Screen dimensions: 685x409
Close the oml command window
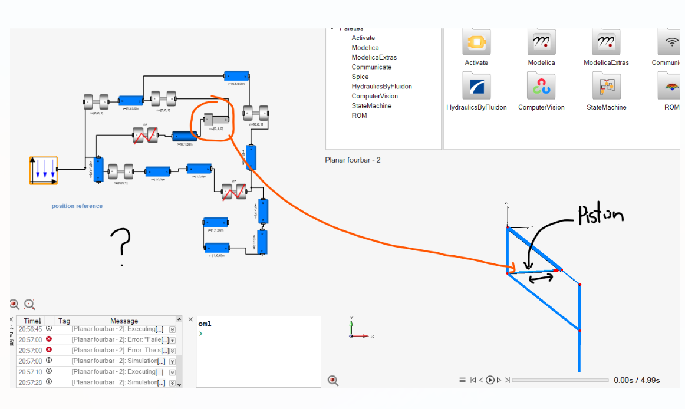point(190,319)
